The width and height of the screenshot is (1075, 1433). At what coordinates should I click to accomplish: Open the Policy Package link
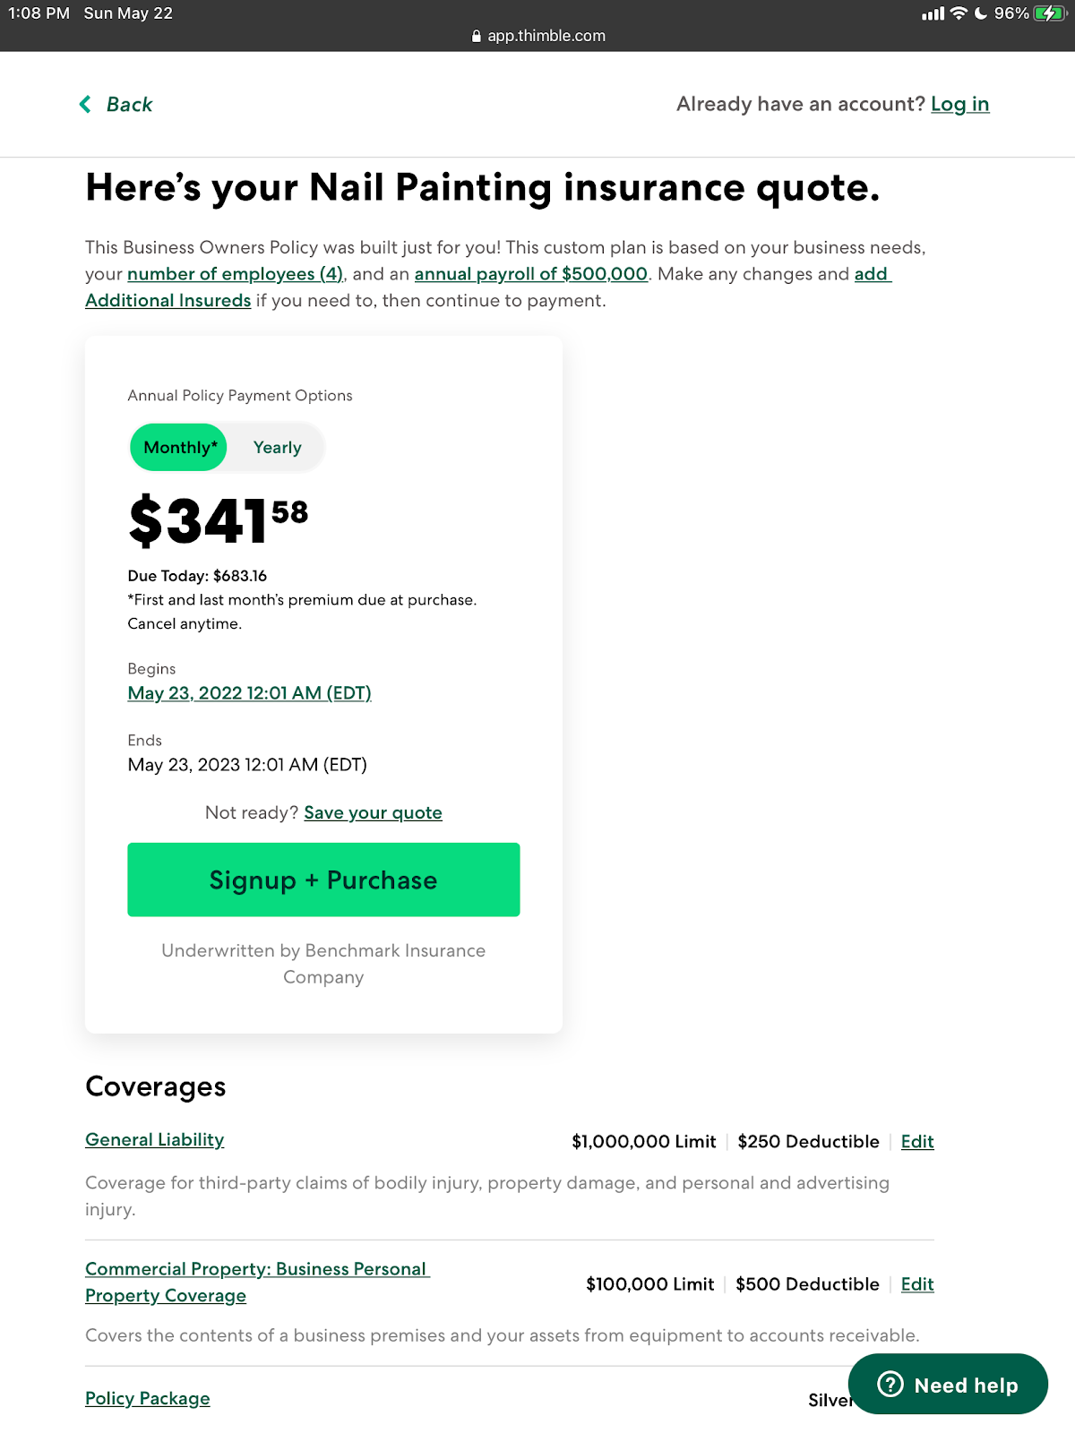[147, 1399]
